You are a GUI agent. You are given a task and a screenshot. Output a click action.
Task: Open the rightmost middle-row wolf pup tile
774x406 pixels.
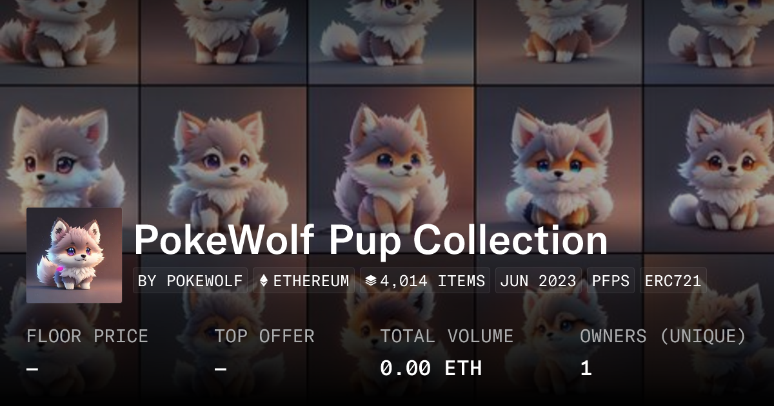(709, 169)
